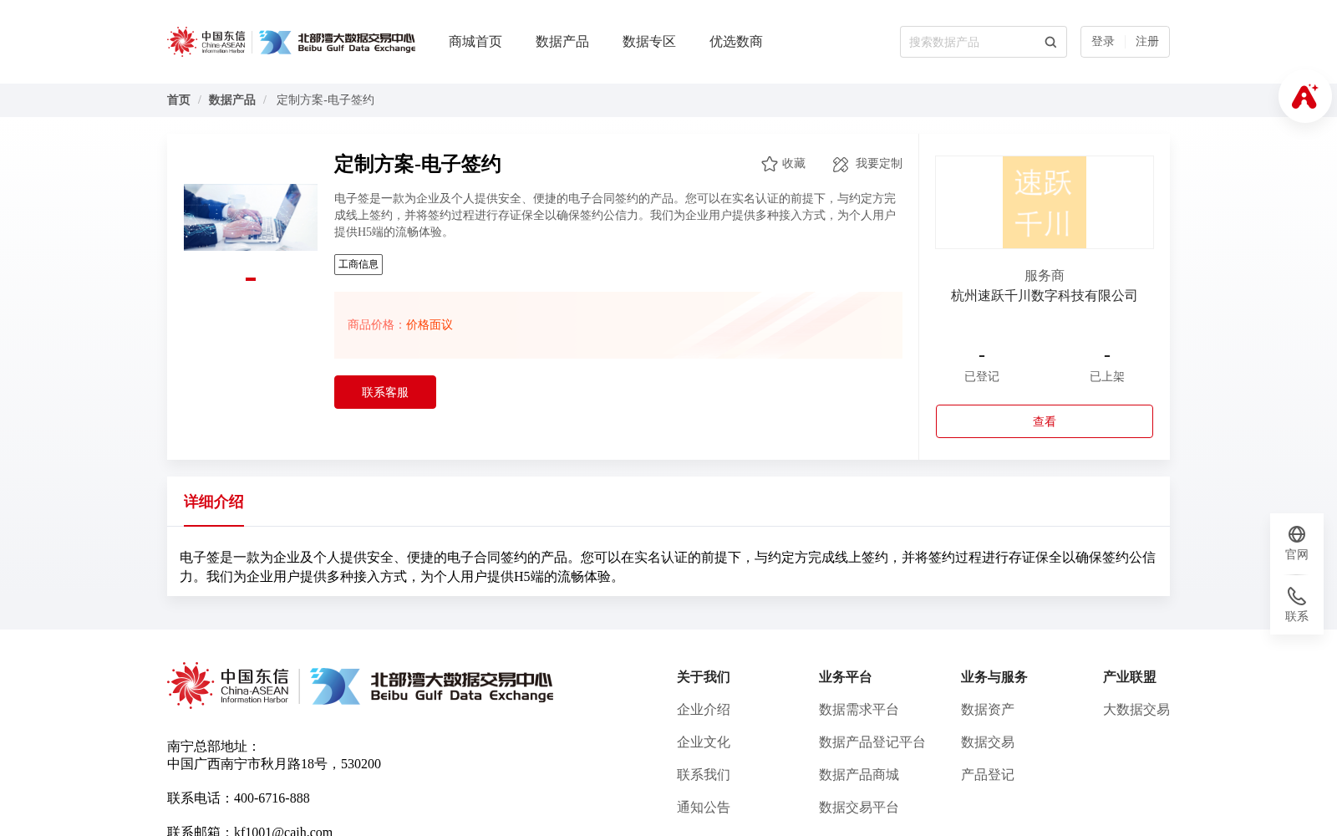Select the 详细介绍 tab
Viewport: 1337px width, 836px height.
point(214,502)
